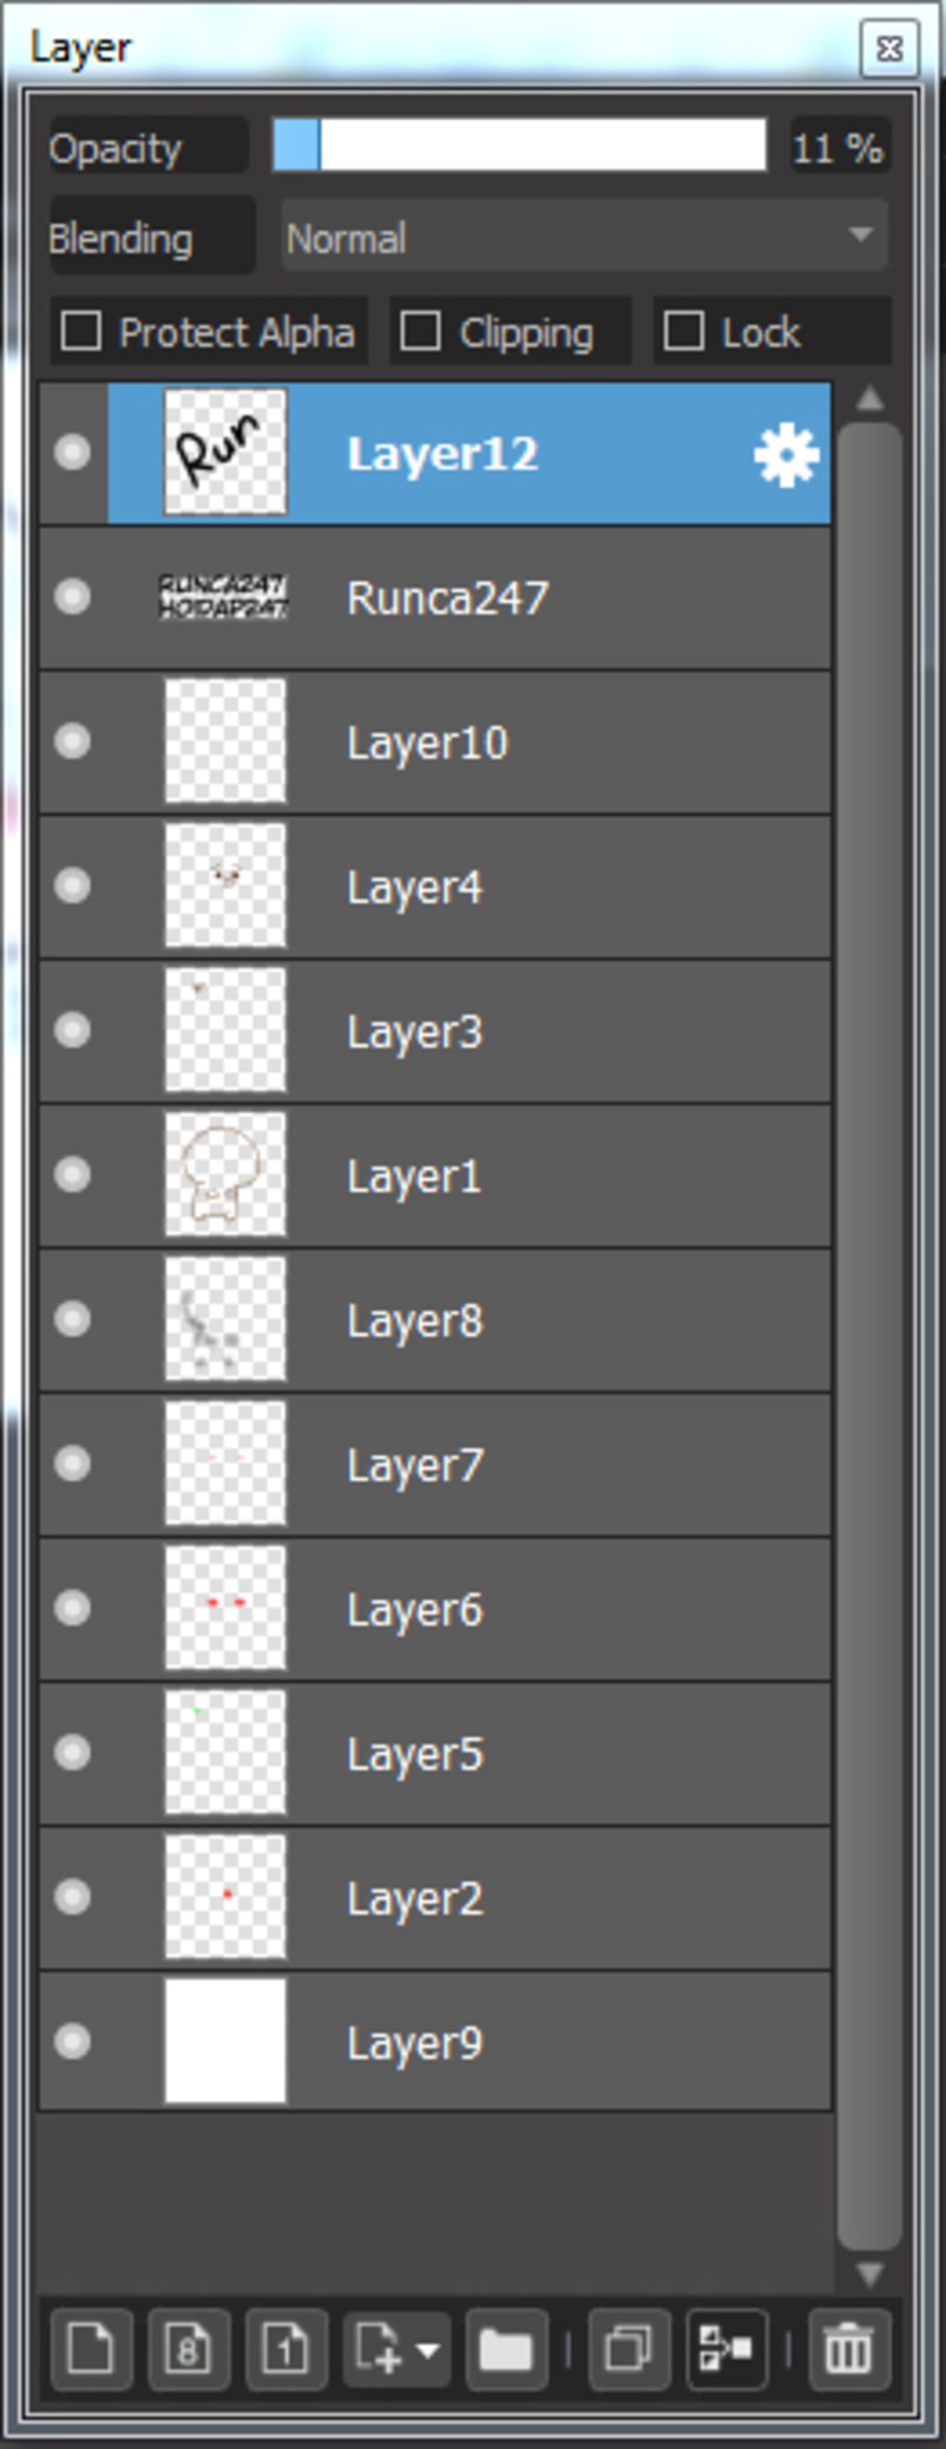Select the Layer1 outline layer
This screenshot has height=2449, width=946.
(435, 1176)
